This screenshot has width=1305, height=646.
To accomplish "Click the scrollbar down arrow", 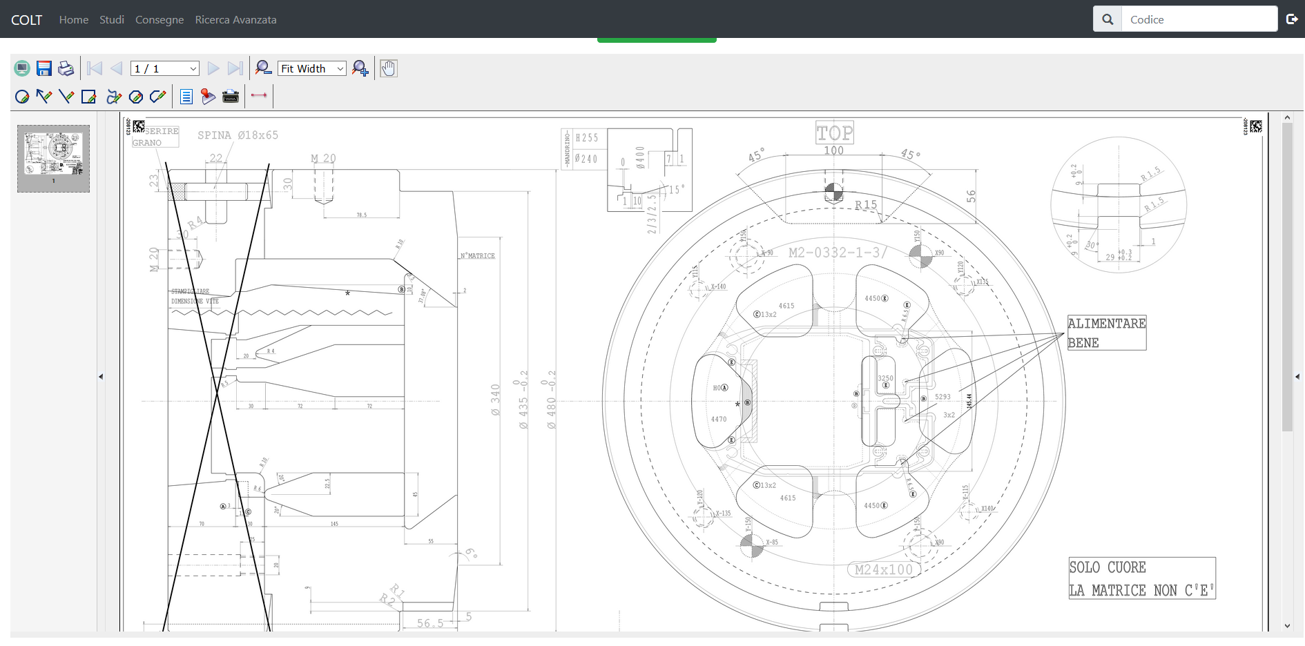I will [x=1287, y=626].
